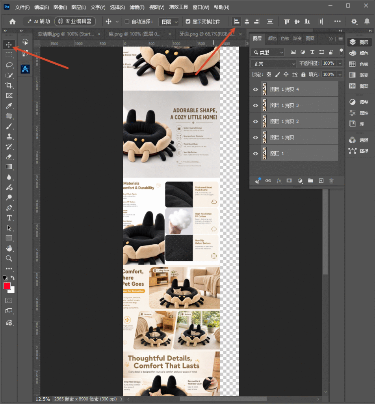Viewport: 375px width, 404px height.
Task: Select the Zoom tool
Action: [9, 258]
